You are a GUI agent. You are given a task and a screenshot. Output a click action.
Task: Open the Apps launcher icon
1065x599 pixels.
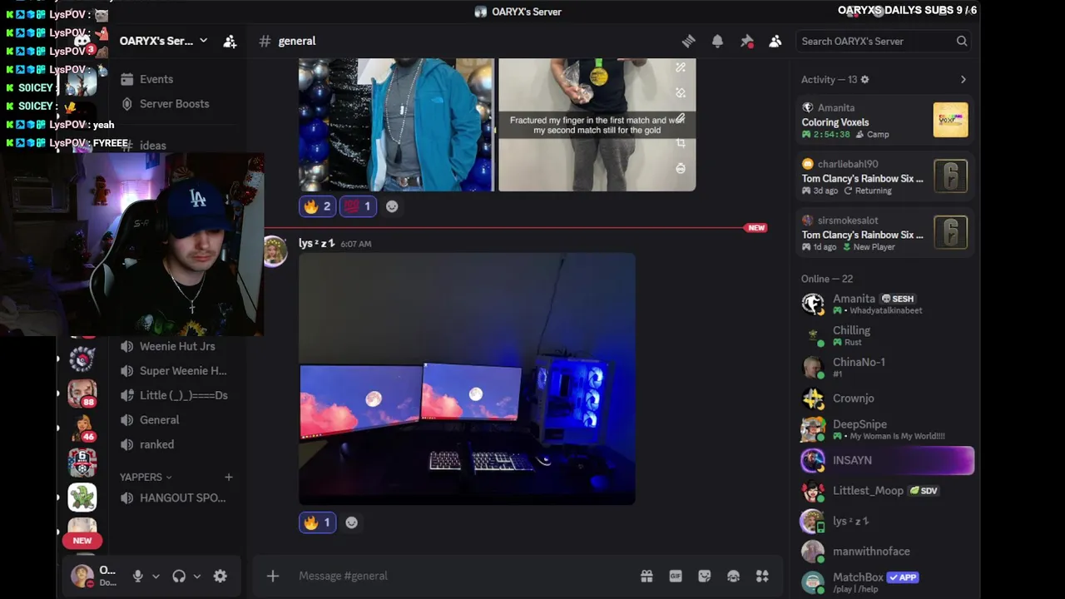tap(762, 576)
